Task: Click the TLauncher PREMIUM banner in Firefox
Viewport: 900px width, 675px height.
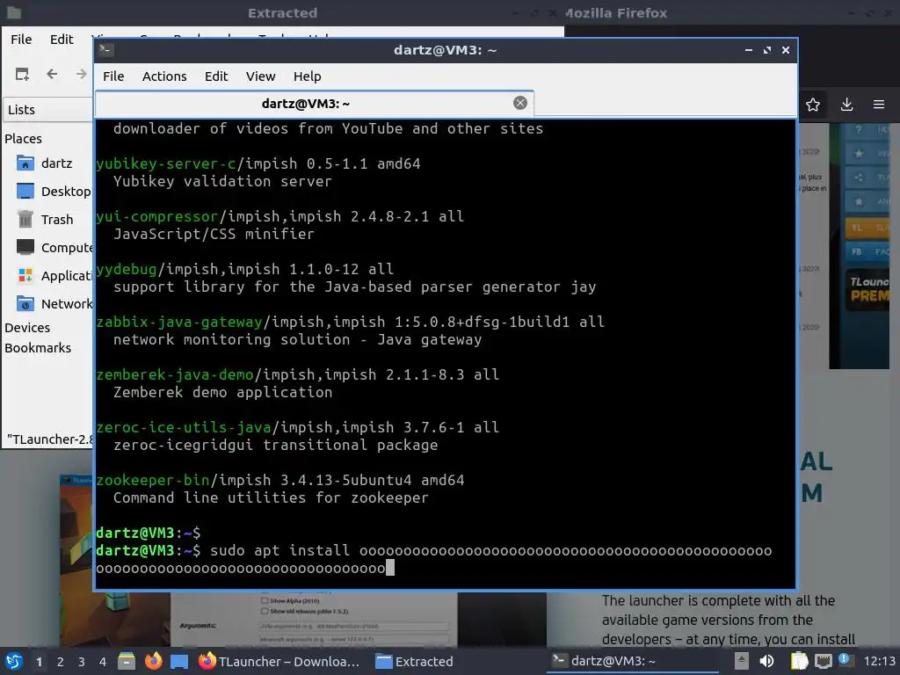Action: tap(867, 289)
